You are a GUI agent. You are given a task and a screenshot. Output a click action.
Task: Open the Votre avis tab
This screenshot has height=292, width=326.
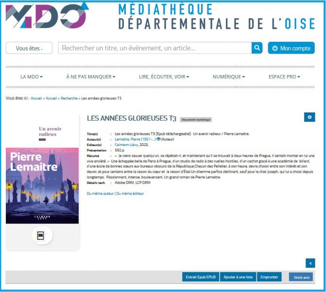301,277
